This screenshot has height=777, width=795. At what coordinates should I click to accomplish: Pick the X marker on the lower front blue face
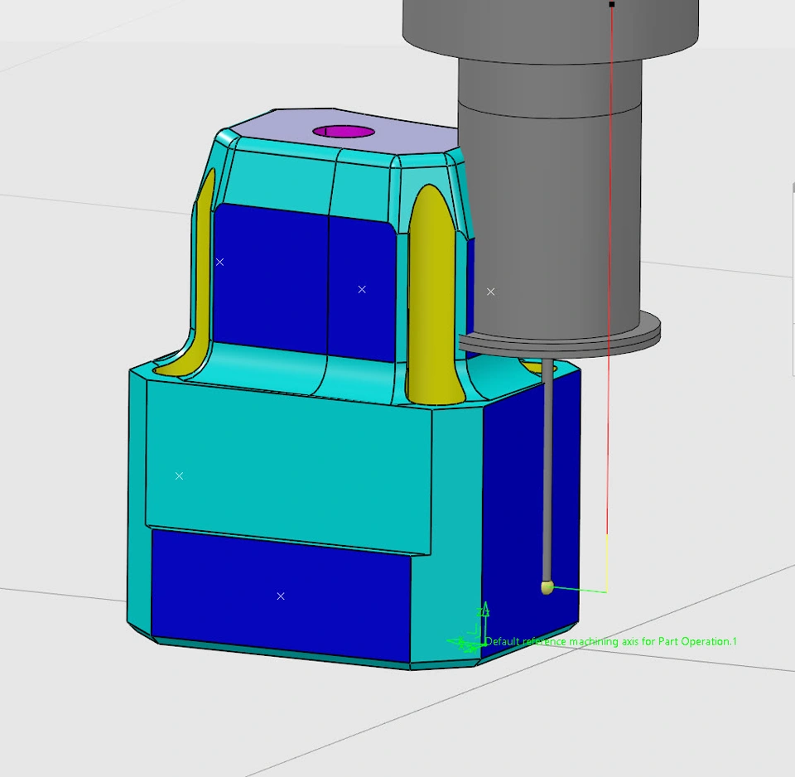click(281, 596)
